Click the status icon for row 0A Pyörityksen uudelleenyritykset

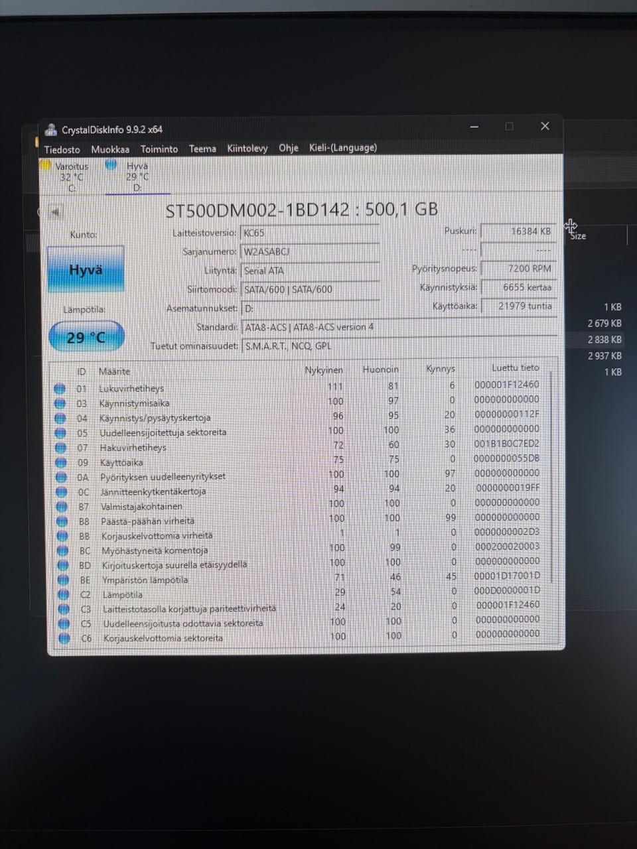[x=62, y=477]
